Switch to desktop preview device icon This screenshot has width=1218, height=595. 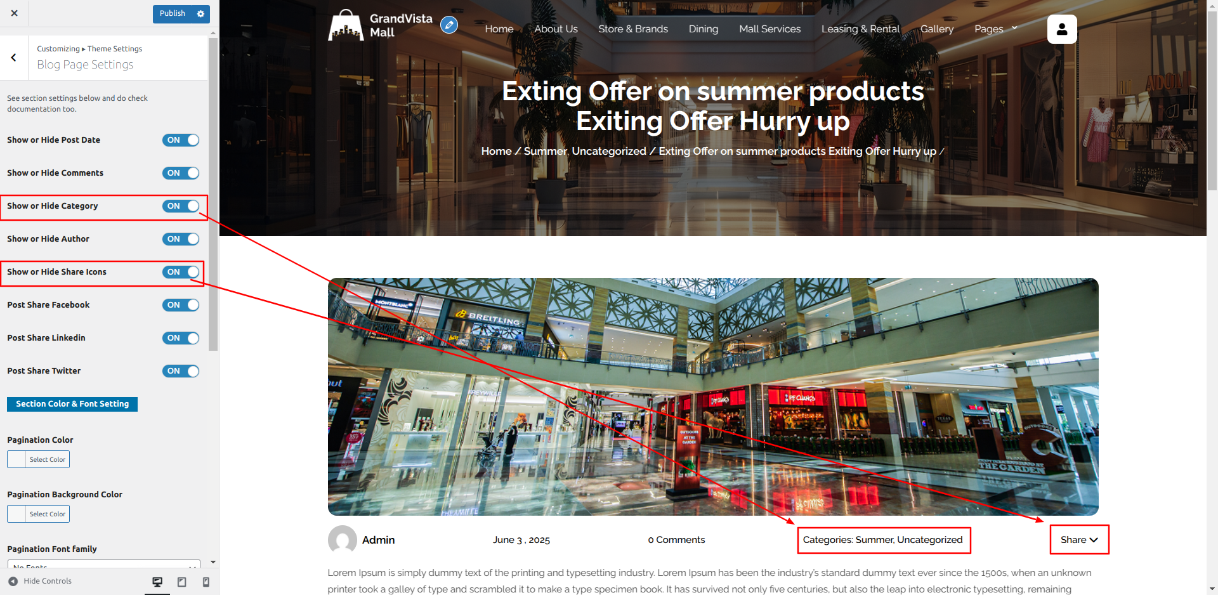(x=157, y=582)
